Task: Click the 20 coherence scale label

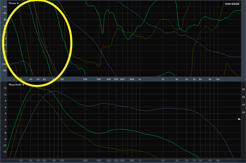Action: (x=243, y=112)
